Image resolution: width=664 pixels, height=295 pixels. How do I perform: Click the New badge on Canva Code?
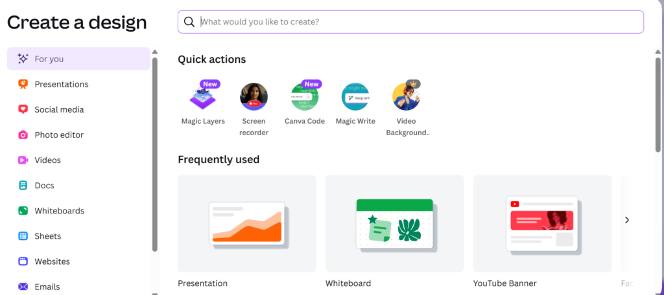312,84
